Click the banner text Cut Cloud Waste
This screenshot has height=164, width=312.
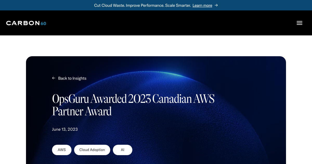coord(142,5)
